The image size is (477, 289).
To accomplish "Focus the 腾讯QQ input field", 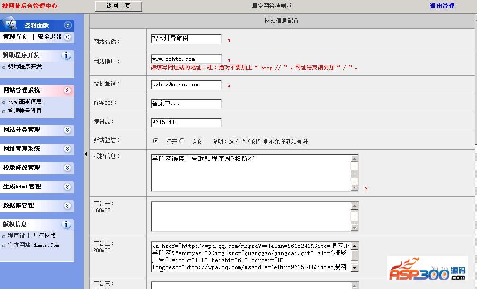I will [186, 122].
